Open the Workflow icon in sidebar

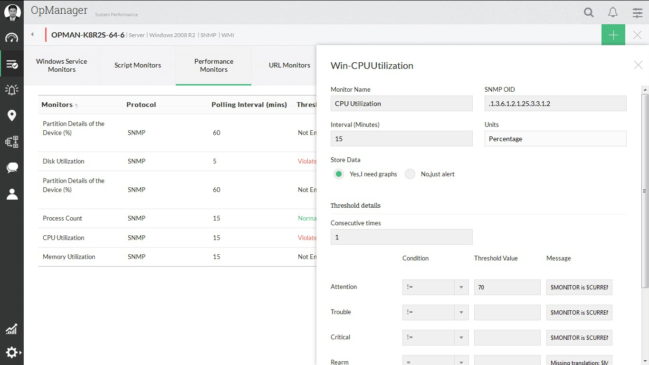[x=12, y=142]
